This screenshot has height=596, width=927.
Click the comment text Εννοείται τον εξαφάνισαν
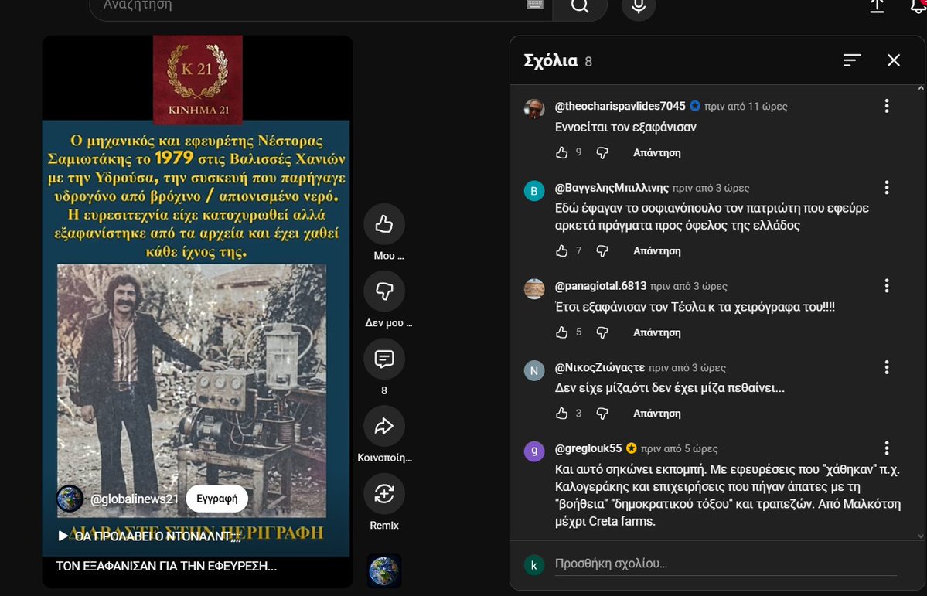click(625, 127)
